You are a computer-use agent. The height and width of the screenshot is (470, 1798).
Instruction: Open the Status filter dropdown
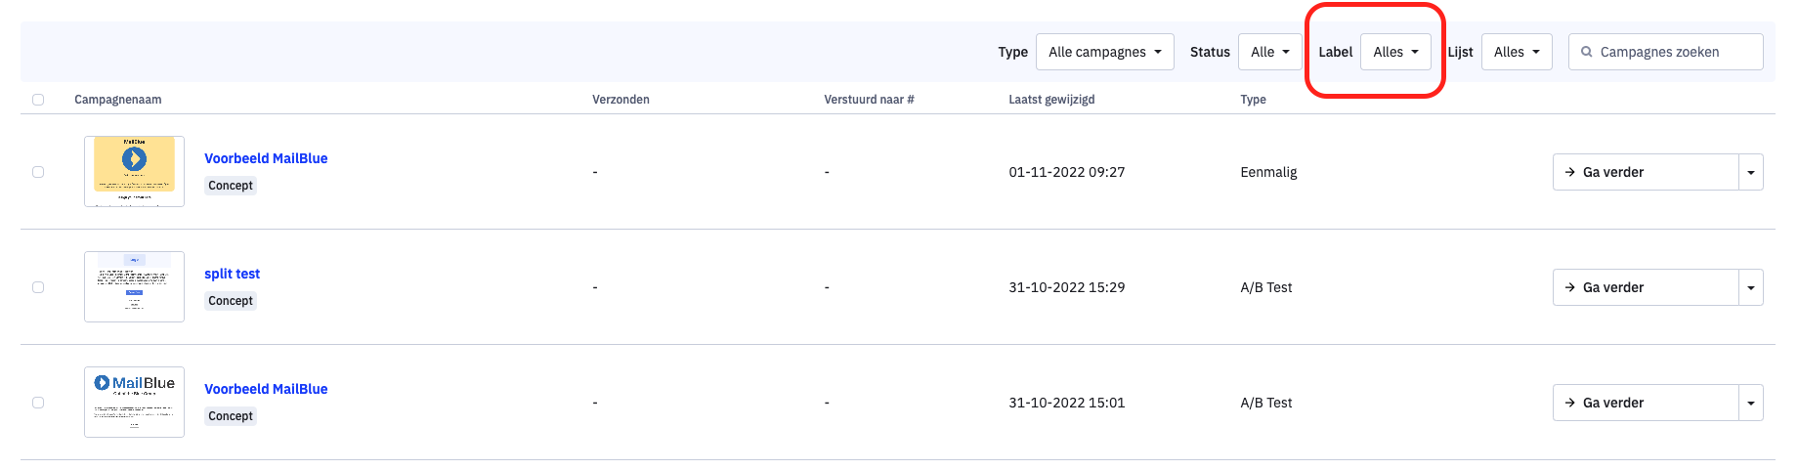1269,52
